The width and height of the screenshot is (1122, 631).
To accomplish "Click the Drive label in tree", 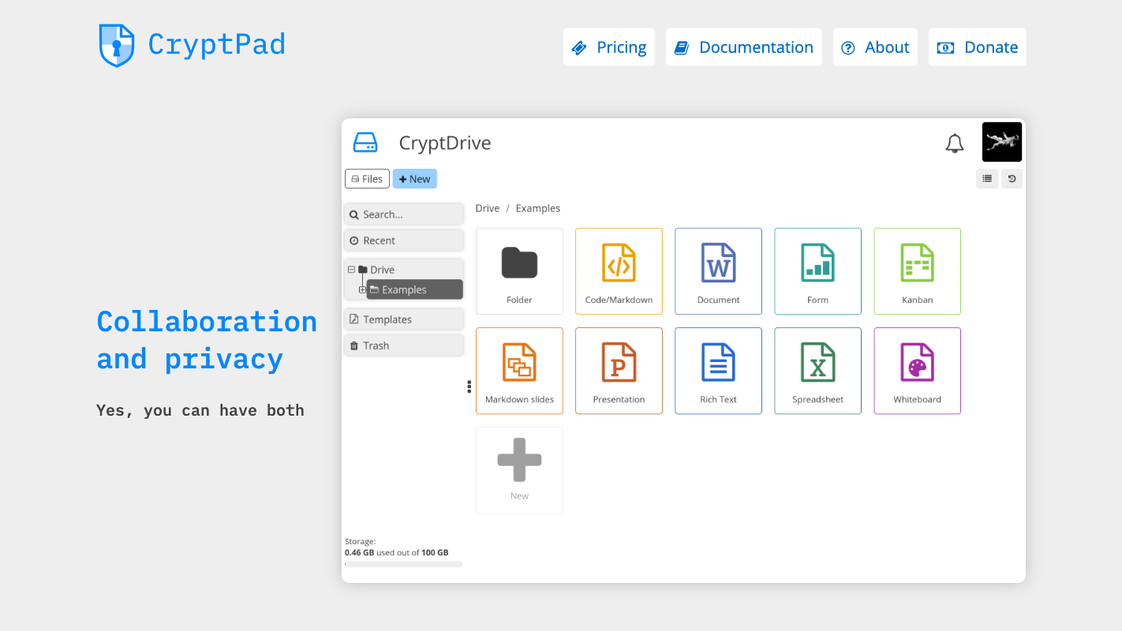I will [x=383, y=270].
